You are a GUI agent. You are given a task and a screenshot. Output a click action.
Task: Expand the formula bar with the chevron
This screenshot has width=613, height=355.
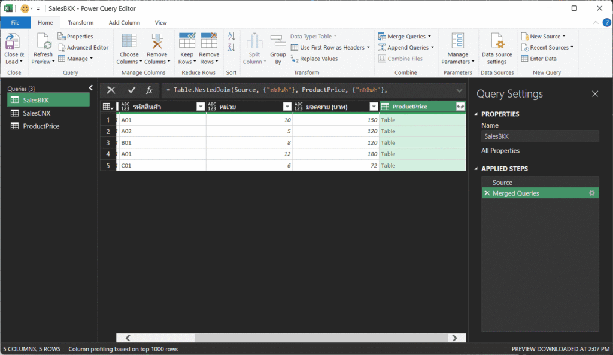coord(459,90)
